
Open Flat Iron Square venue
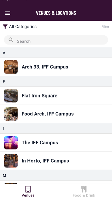click(x=56, y=96)
